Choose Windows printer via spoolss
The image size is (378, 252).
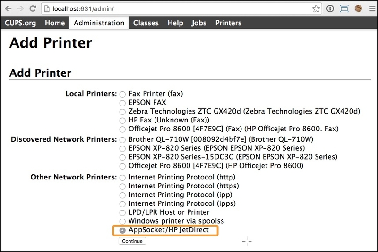click(123, 221)
